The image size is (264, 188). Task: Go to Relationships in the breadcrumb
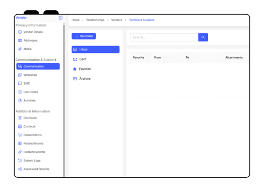95,20
